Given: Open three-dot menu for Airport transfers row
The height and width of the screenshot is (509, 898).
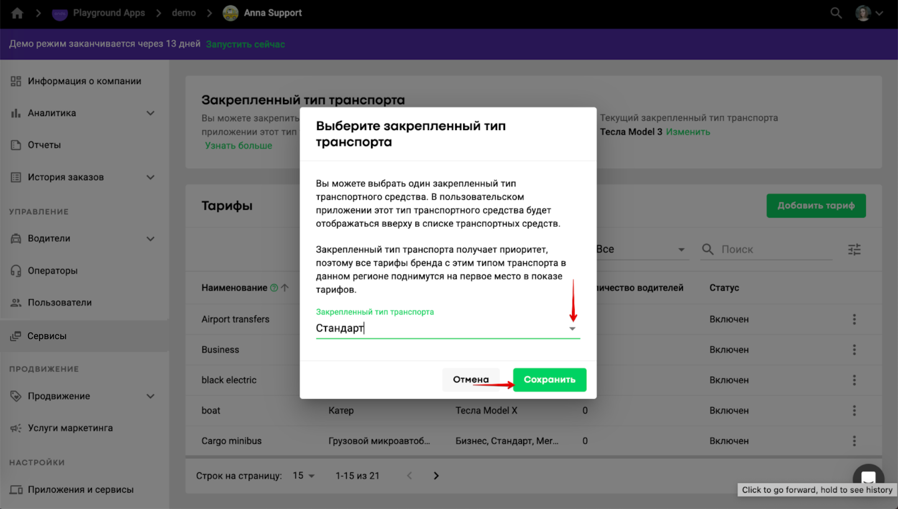Looking at the screenshot, I should tap(854, 319).
